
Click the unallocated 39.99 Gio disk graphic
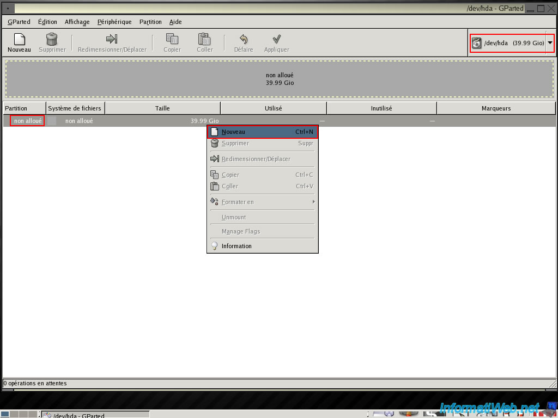(x=280, y=79)
